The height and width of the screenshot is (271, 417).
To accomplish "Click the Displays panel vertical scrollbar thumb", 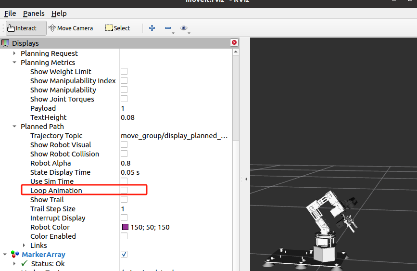I will [236, 98].
